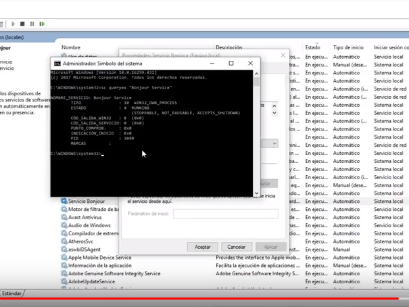Select Audio de Windows service row
Image resolution: width=409 pixels, height=307 pixels.
pos(89,225)
